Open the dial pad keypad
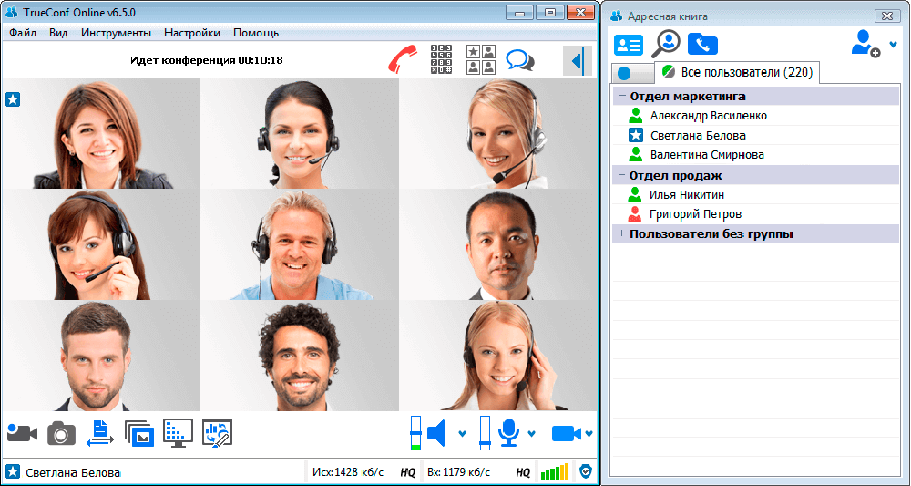 coord(441,60)
